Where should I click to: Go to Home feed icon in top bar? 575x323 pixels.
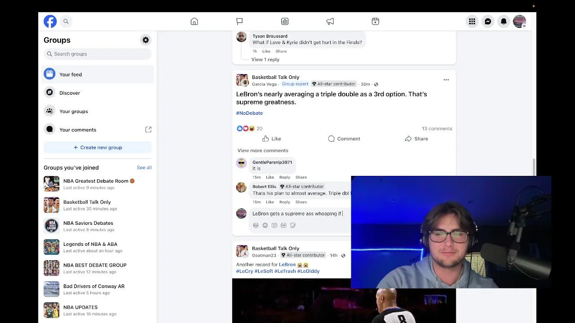[194, 22]
